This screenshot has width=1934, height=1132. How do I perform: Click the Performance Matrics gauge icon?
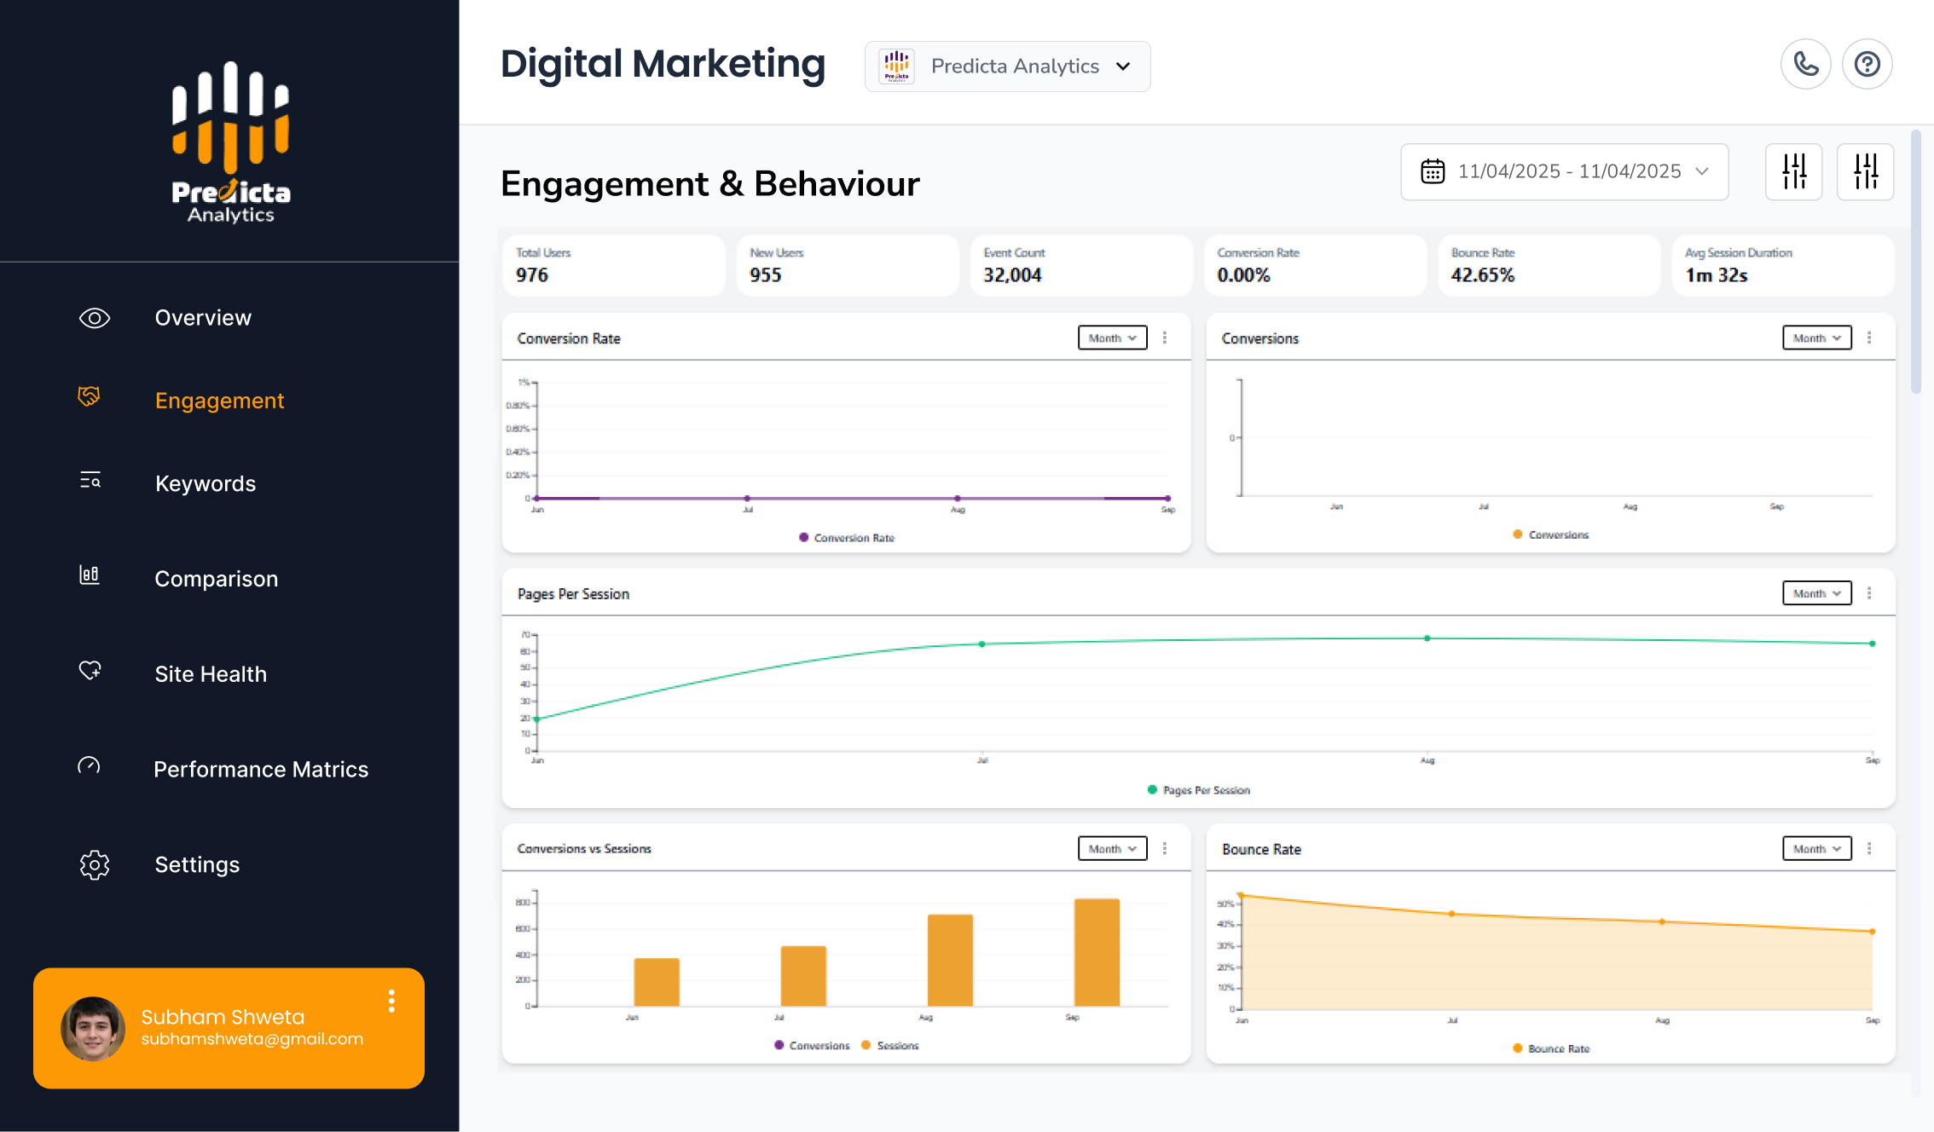(89, 765)
